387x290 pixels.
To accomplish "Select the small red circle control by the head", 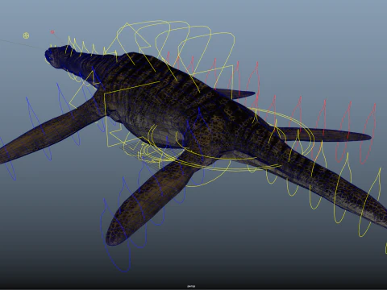I will tap(52, 32).
